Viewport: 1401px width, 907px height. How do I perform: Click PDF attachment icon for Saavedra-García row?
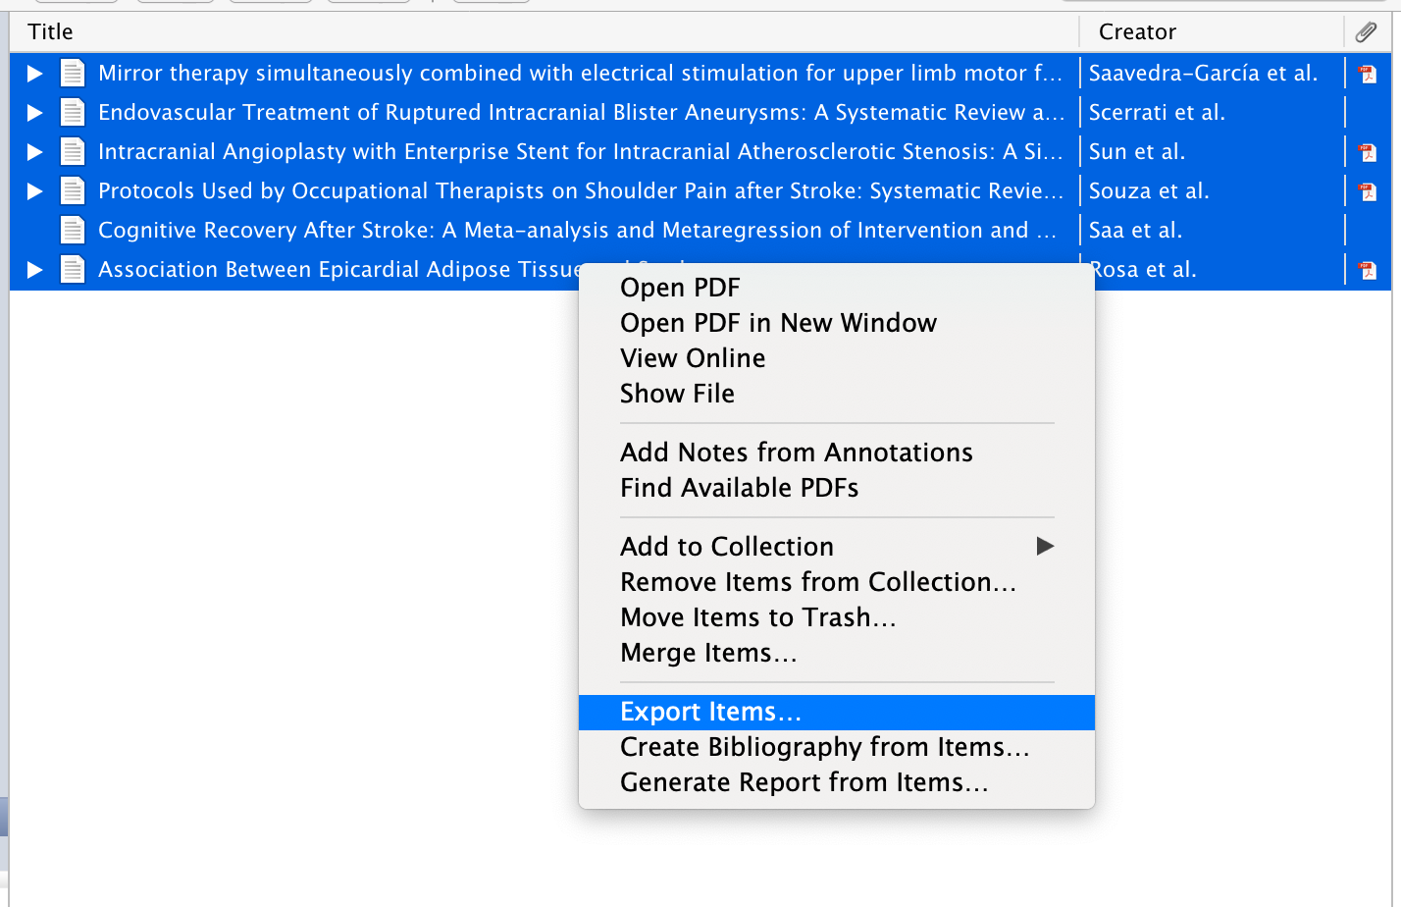click(1367, 74)
